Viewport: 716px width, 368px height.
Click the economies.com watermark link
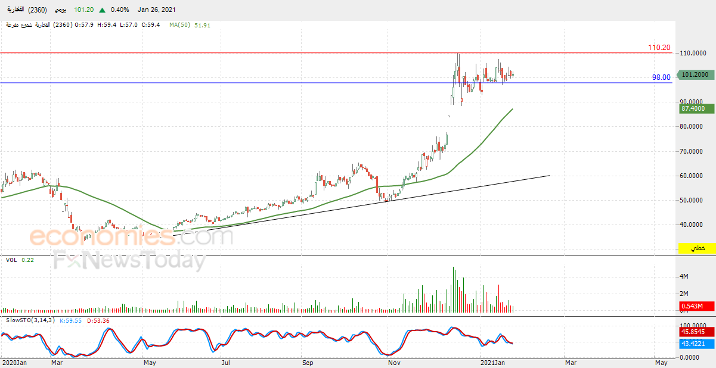131,236
